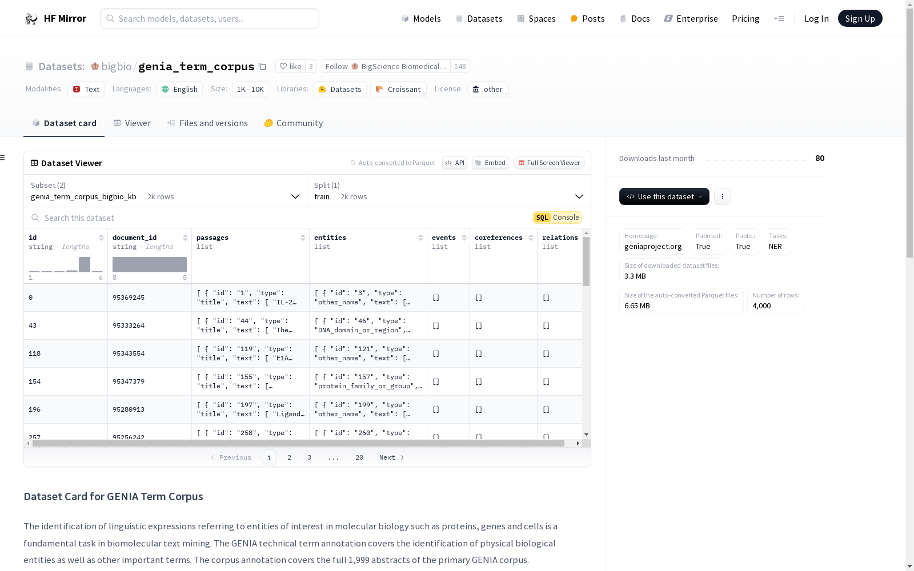The image size is (914, 571).
Task: Click the table horizontal scrollbar
Action: click(298, 443)
